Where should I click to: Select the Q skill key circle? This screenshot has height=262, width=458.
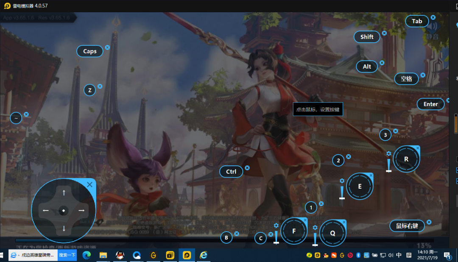click(x=333, y=233)
